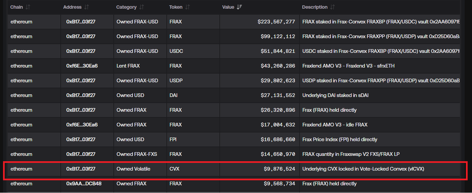Click address 0xf6E...30Ea6 in idle FRAX row
The width and height of the screenshot is (472, 193).
pyautogui.click(x=82, y=125)
